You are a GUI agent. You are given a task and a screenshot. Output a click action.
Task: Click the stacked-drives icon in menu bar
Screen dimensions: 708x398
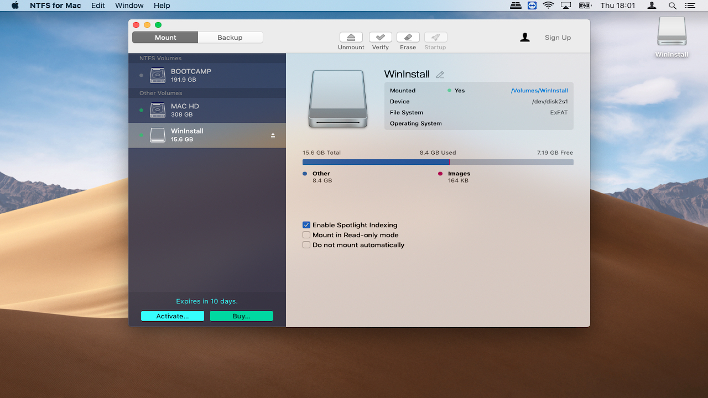coord(516,6)
